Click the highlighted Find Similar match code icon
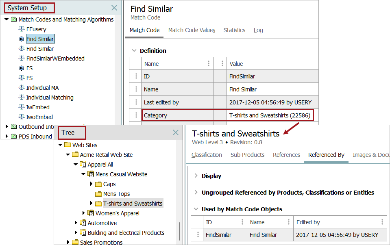390x245 pixels. pos(22,39)
